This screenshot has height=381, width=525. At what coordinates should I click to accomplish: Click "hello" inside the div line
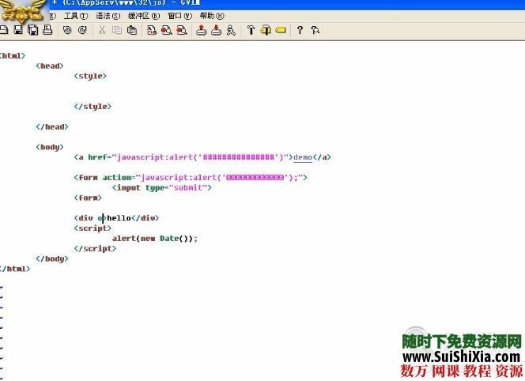119,218
